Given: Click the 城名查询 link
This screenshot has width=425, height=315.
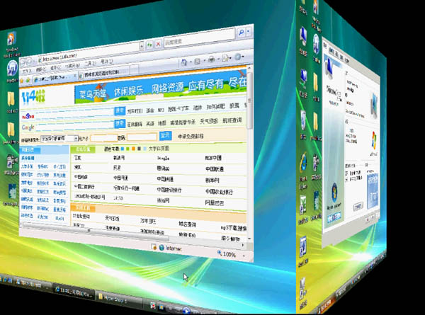Looking at the screenshot, I should (x=187, y=224).
